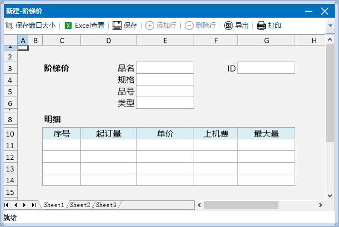Switch to the Sheet3 tab
Screen dimensions: 339x227
click(x=105, y=205)
